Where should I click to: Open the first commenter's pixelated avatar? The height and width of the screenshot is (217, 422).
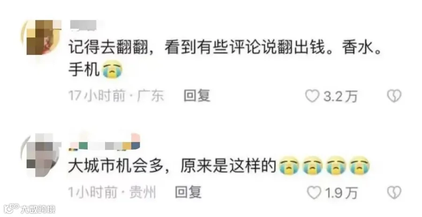click(41, 37)
